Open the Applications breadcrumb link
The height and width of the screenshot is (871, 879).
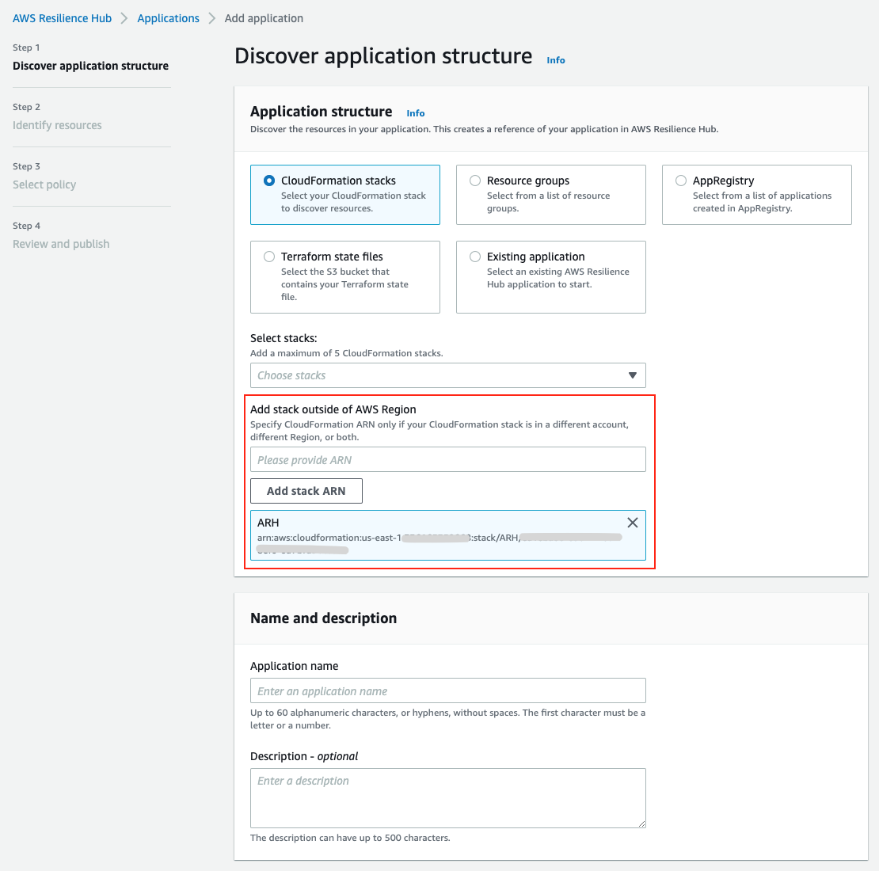[x=168, y=17]
